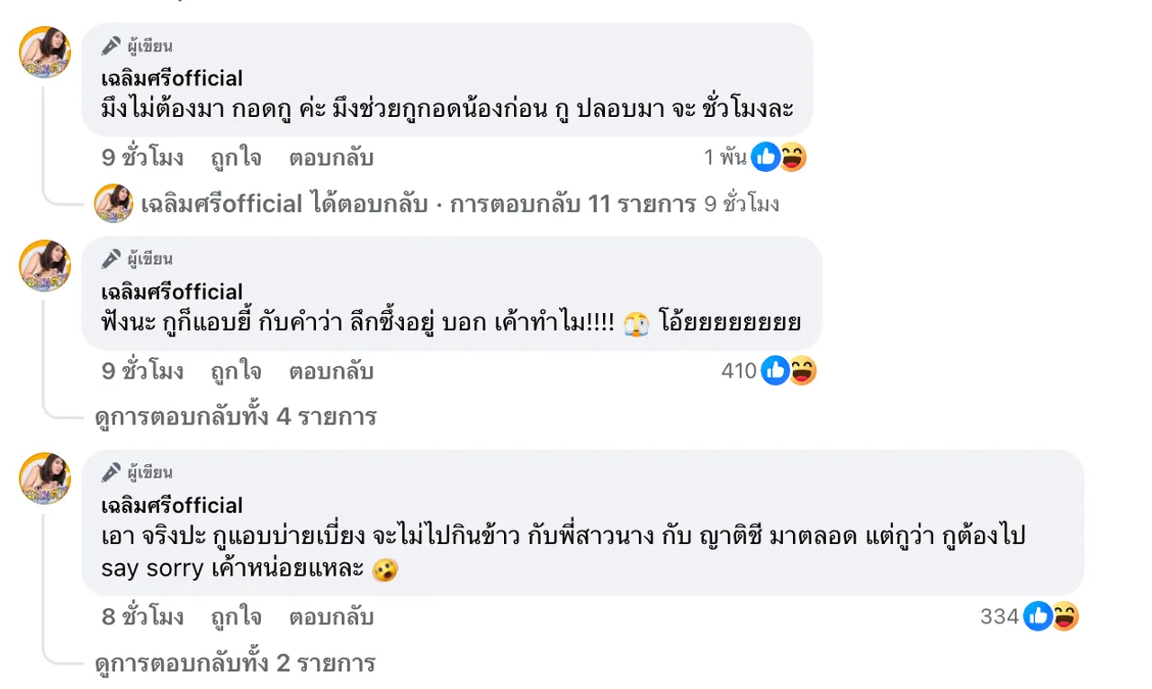
Task: Click the top profile picture avatar
Action: pyautogui.click(x=44, y=52)
